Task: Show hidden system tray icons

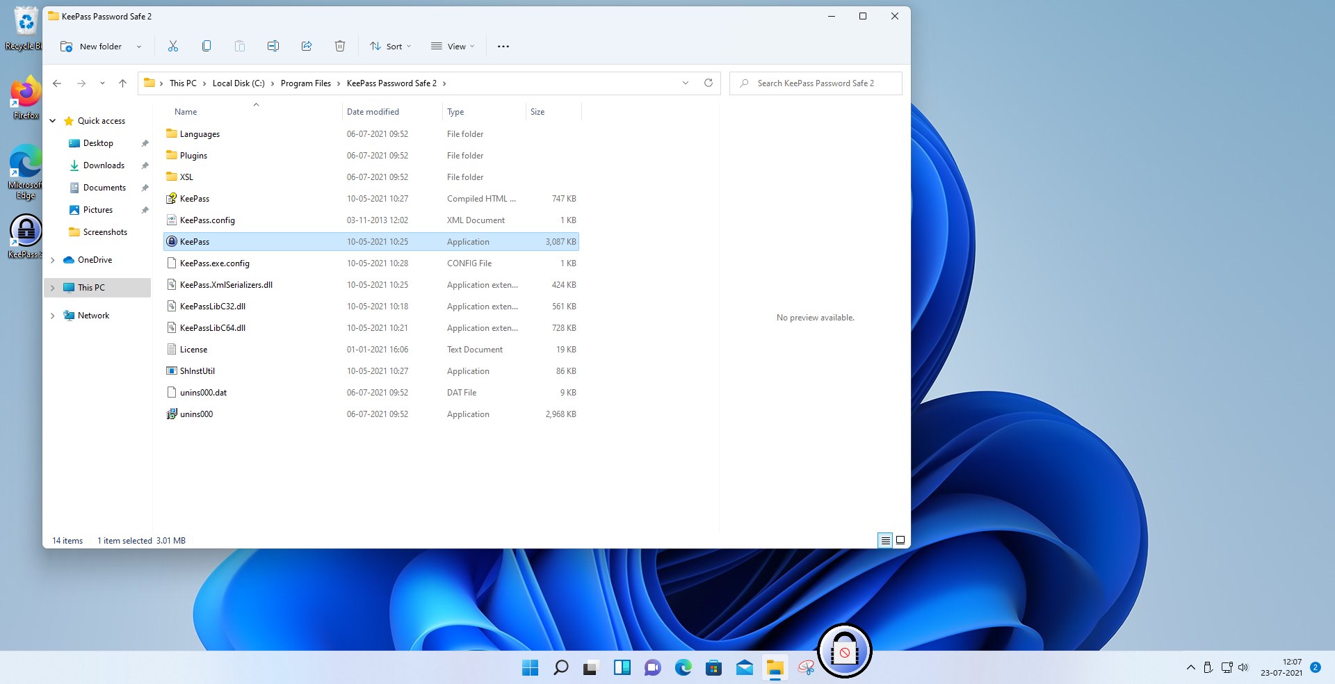Action: click(x=1190, y=668)
